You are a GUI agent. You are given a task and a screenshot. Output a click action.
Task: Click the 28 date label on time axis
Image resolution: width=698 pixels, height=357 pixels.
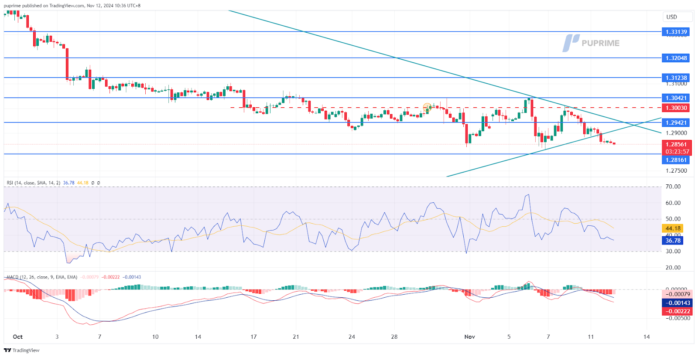point(394,337)
